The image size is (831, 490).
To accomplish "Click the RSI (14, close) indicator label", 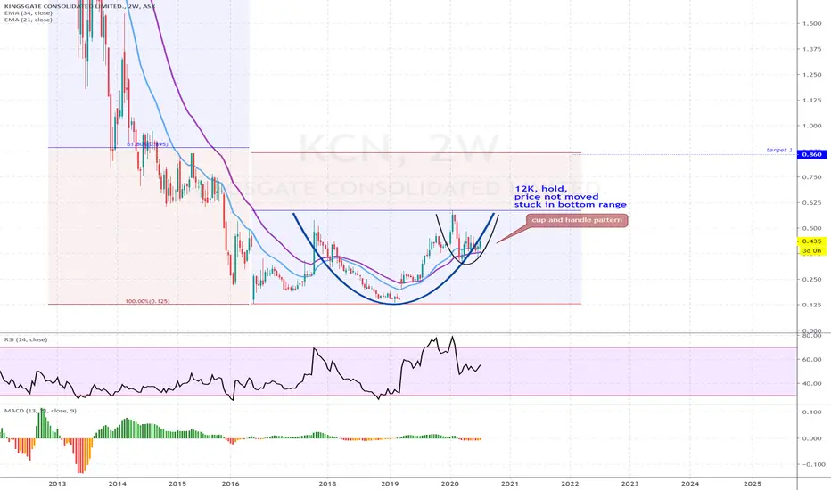I will tap(26, 339).
